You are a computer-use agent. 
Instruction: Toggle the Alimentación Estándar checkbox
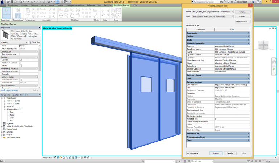pyautogui.click(x=21, y=80)
